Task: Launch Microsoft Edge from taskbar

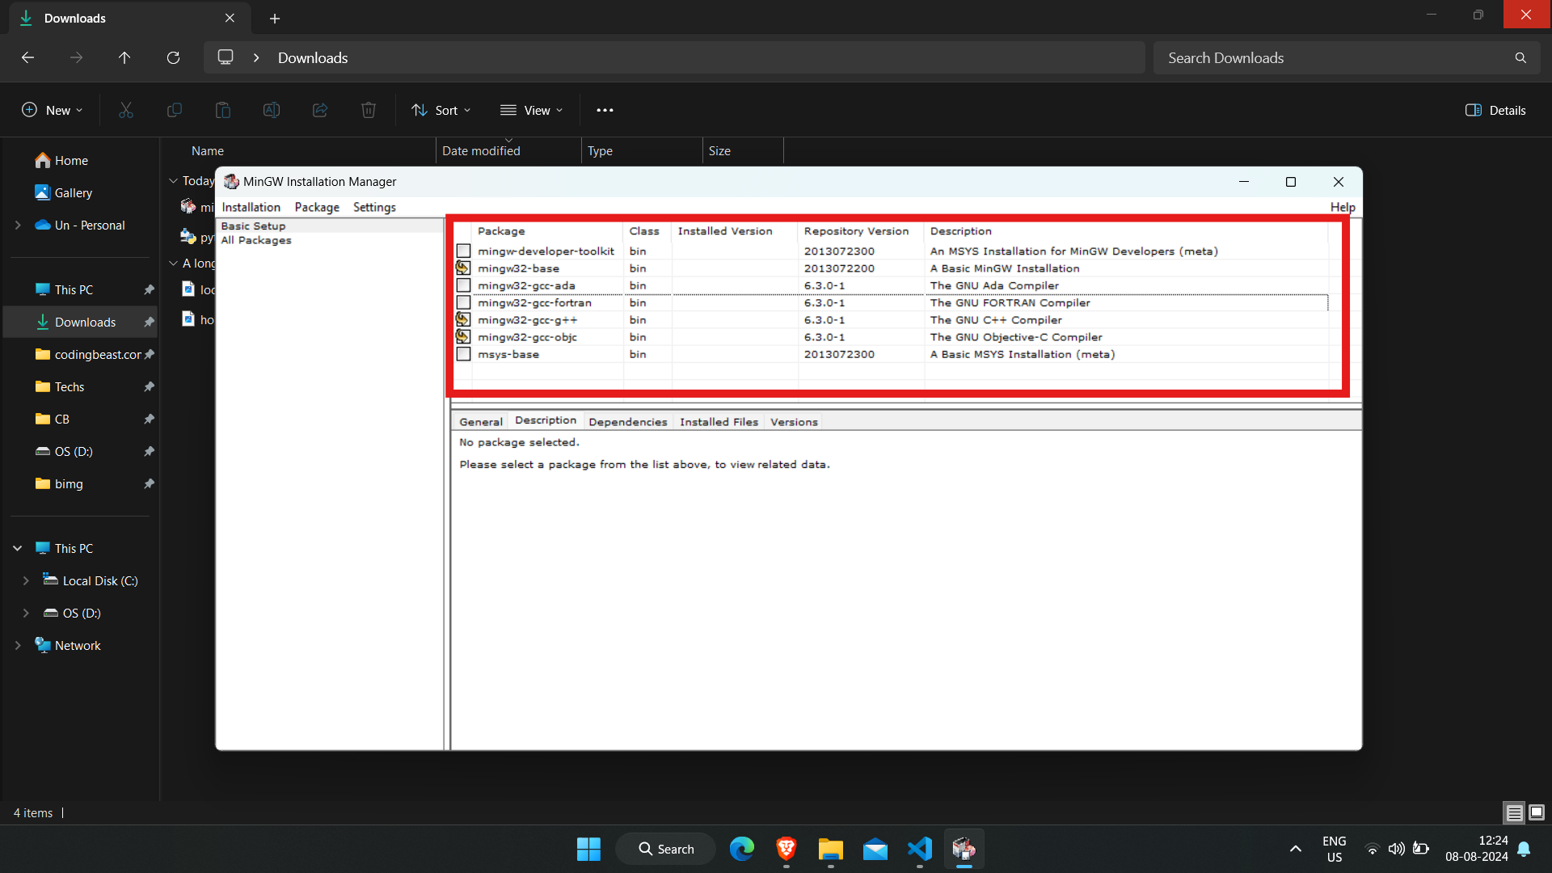Action: [741, 849]
